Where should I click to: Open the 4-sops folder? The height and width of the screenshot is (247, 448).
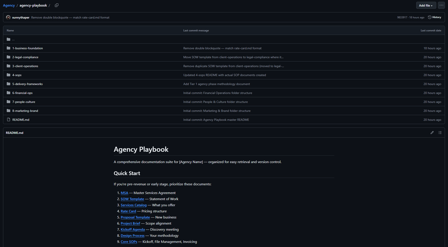(17, 75)
